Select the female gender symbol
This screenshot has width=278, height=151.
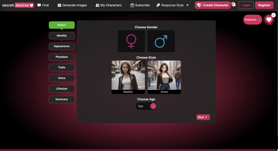131,41
